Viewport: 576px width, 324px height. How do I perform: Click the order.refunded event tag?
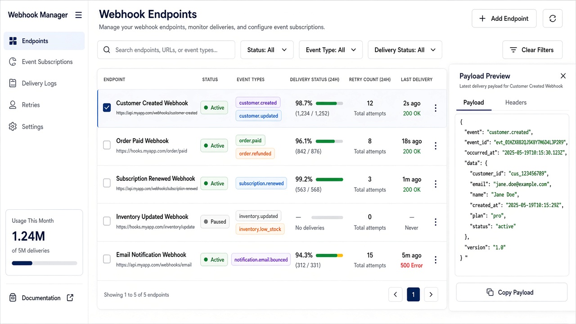(x=255, y=153)
